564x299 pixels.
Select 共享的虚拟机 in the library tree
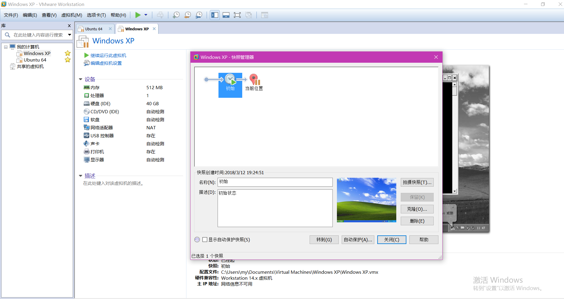point(30,67)
